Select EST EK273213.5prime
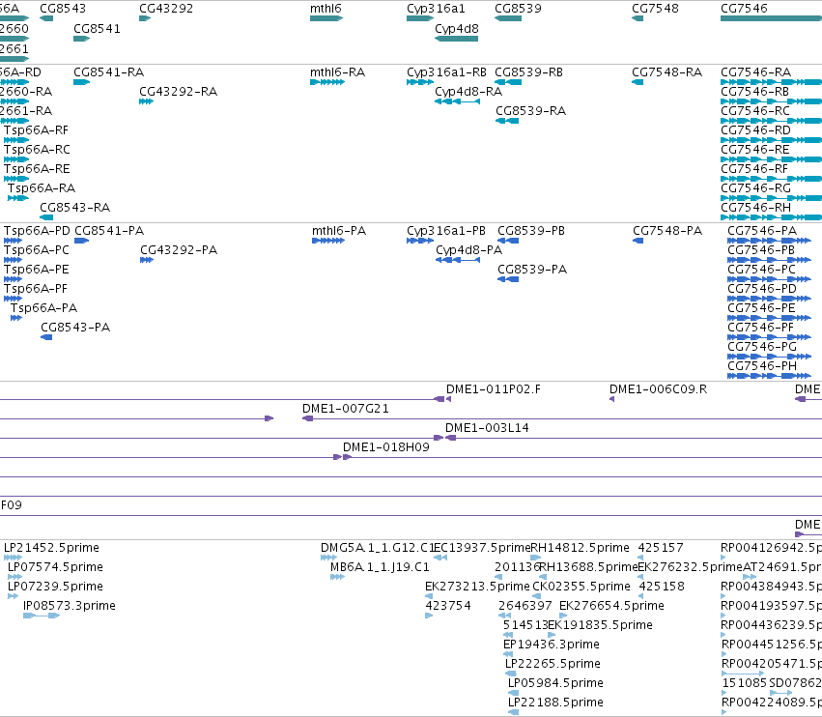This screenshot has height=717, width=822. [x=477, y=587]
